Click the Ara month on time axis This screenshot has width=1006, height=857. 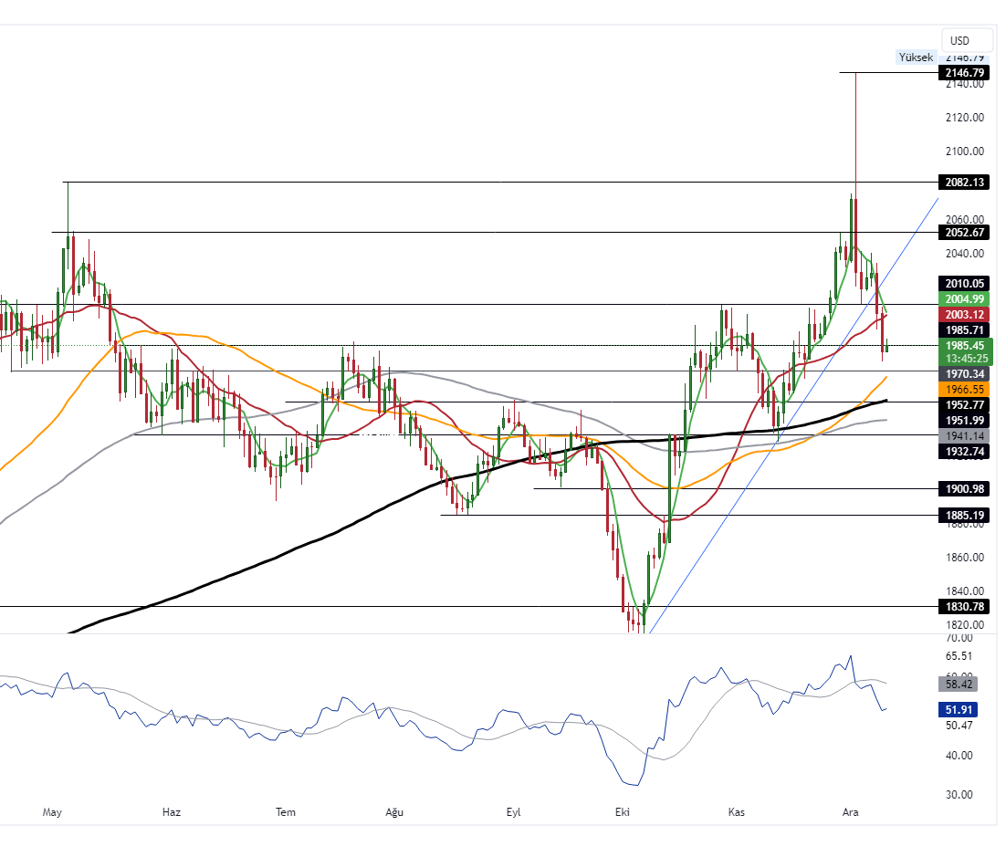click(x=850, y=811)
